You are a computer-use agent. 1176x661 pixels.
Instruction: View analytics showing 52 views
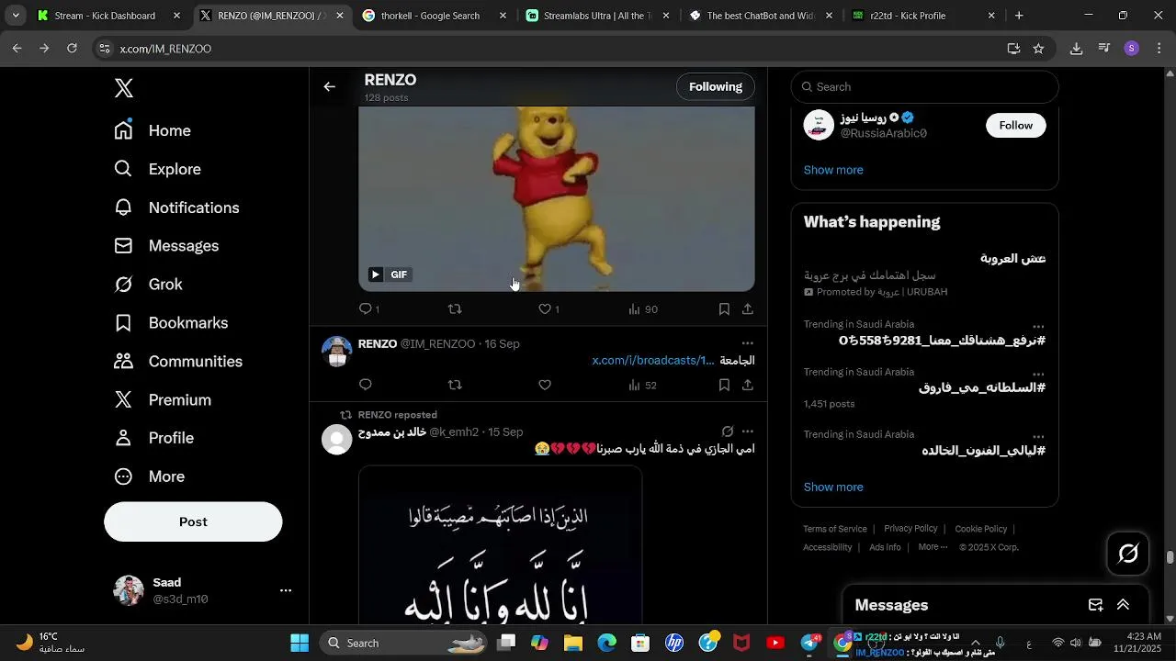tap(642, 385)
